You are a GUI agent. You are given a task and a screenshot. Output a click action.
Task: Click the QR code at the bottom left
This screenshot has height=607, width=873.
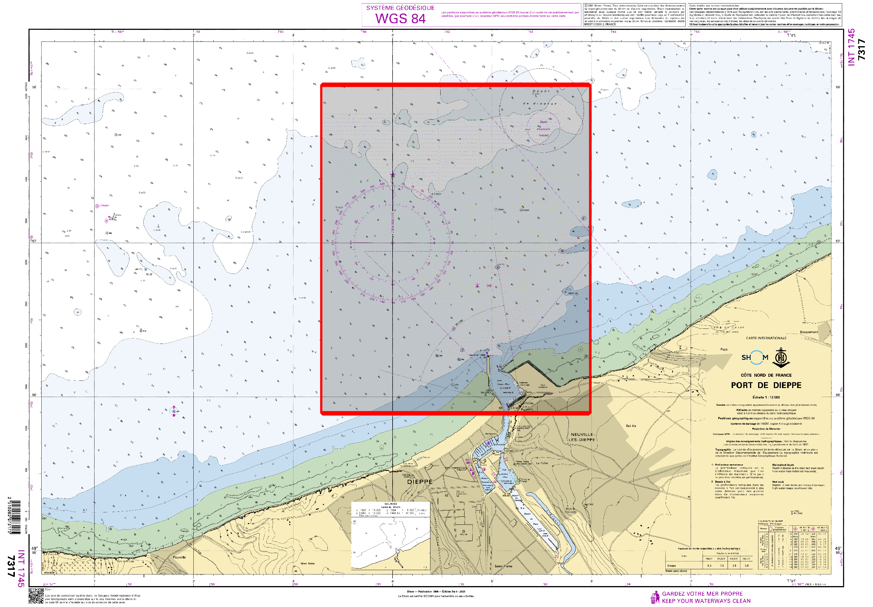pyautogui.click(x=36, y=596)
